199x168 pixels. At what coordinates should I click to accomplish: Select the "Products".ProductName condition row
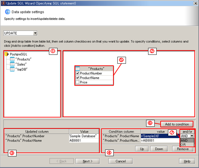(x=121, y=136)
